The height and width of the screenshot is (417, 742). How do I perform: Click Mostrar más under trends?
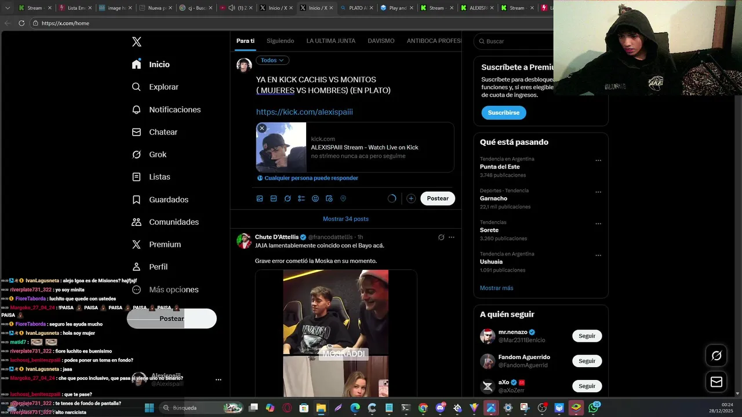click(x=496, y=288)
